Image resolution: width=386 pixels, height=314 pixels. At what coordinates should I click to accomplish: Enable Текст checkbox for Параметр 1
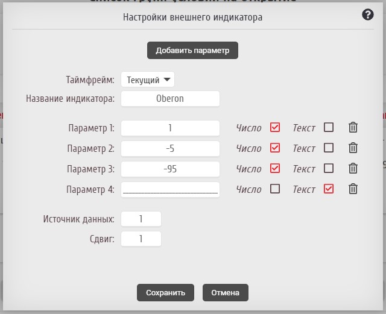pyautogui.click(x=329, y=128)
